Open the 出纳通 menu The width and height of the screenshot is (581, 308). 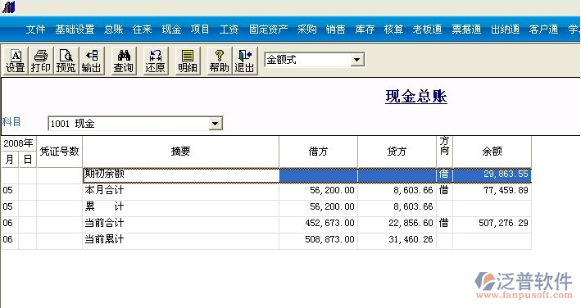coord(505,29)
